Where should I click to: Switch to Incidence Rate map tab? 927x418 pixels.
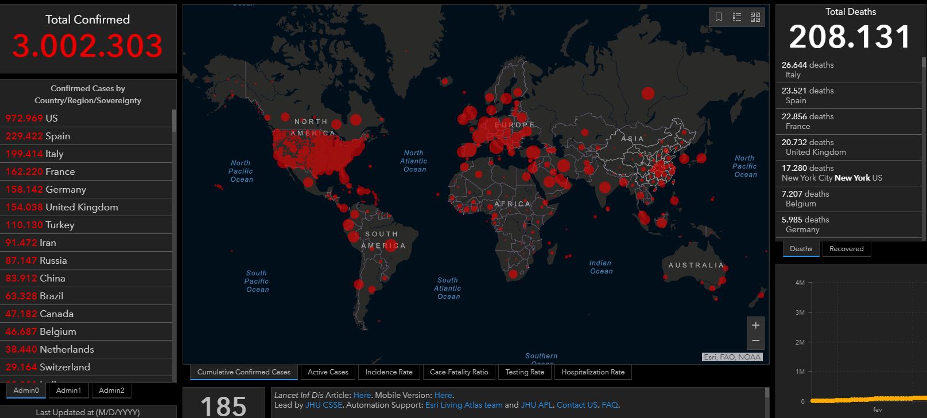coord(389,372)
